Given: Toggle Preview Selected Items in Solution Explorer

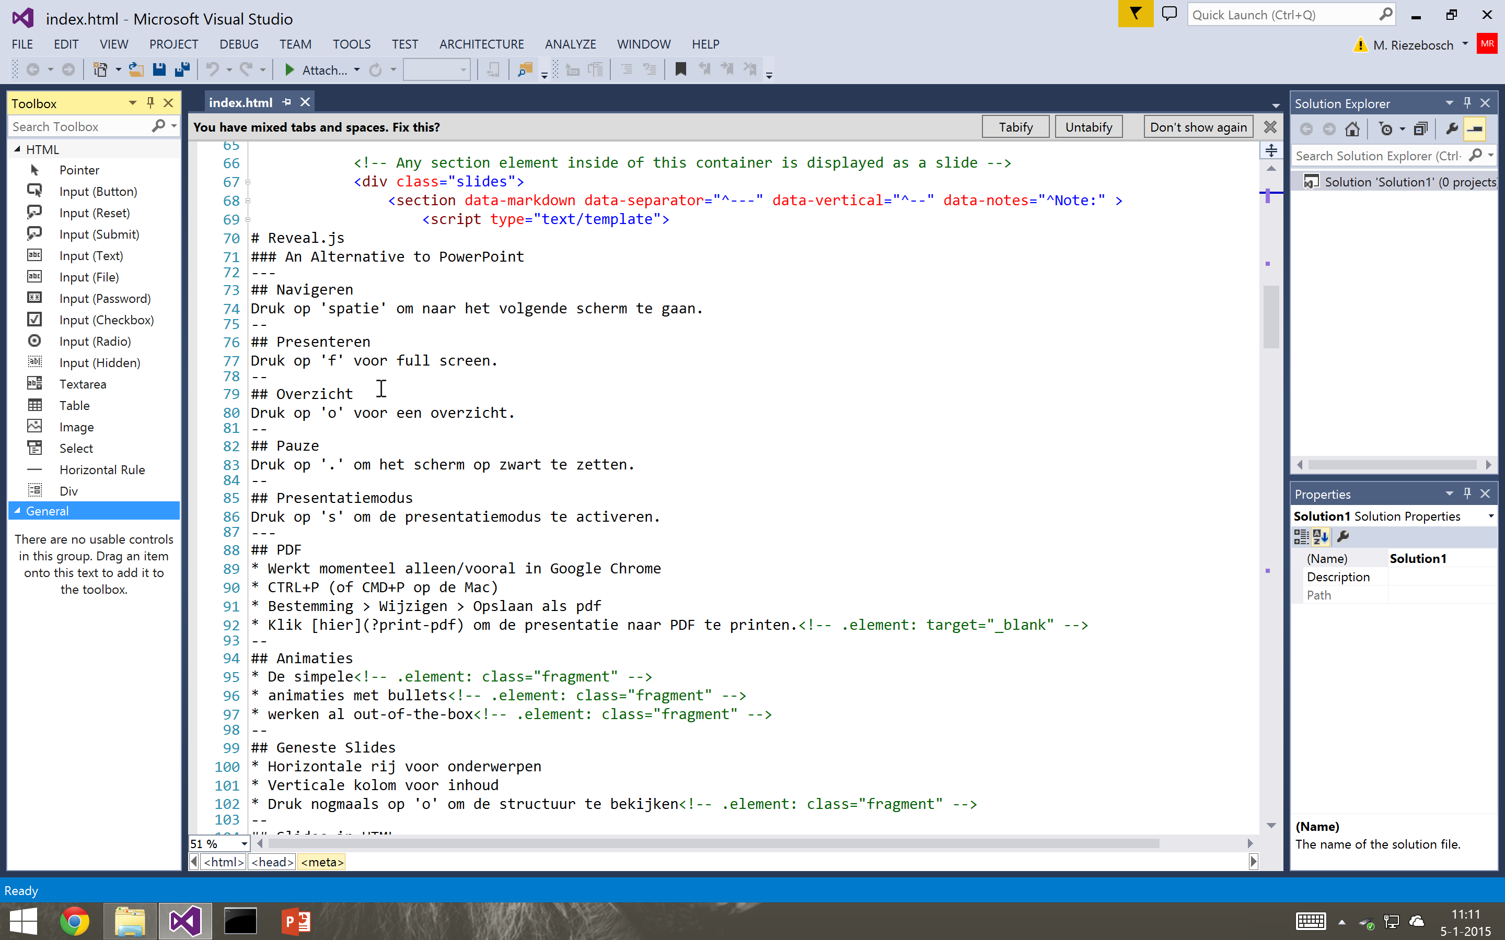Looking at the screenshot, I should pos(1475,128).
